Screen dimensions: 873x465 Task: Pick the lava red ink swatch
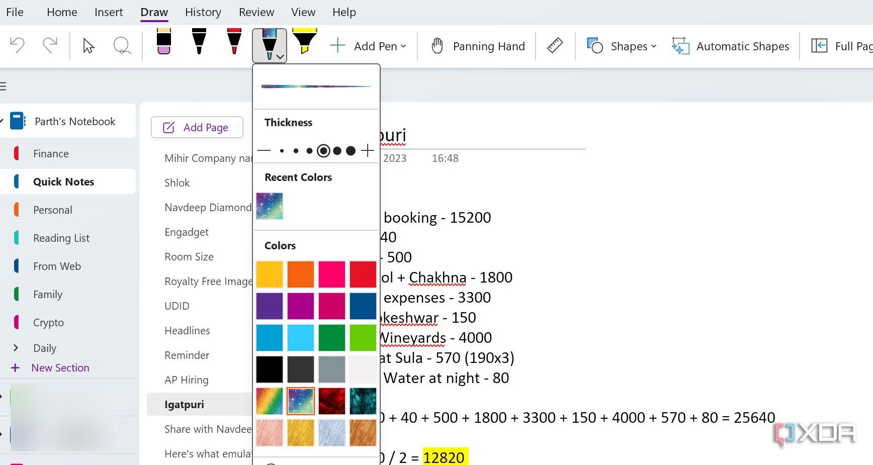[332, 401]
